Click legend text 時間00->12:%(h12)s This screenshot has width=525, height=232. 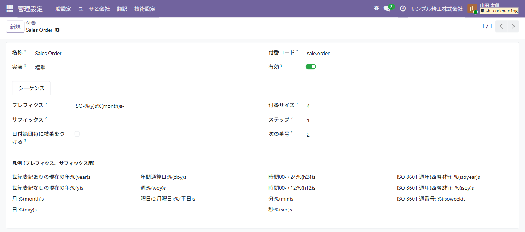pyautogui.click(x=292, y=188)
